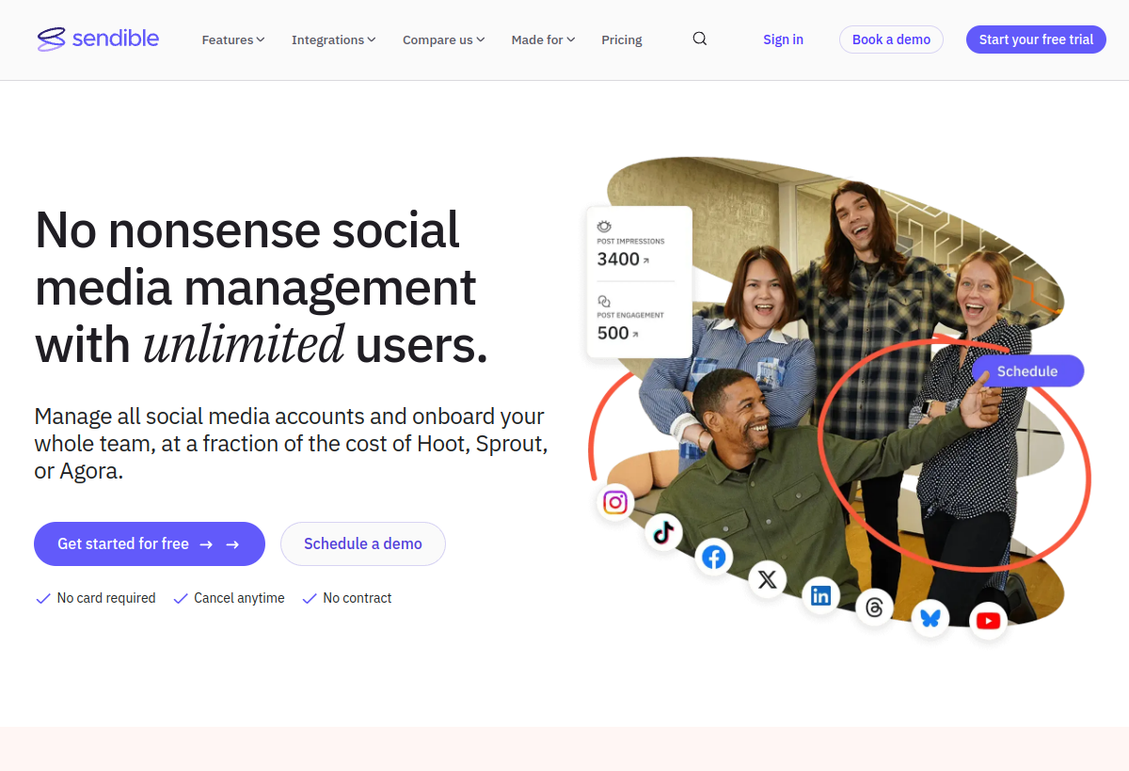
Task: Open the Made for dropdown
Action: tap(543, 39)
